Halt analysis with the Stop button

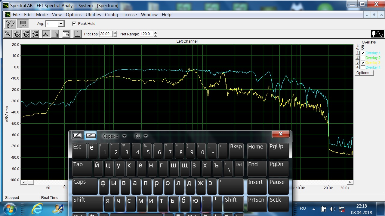point(23,24)
